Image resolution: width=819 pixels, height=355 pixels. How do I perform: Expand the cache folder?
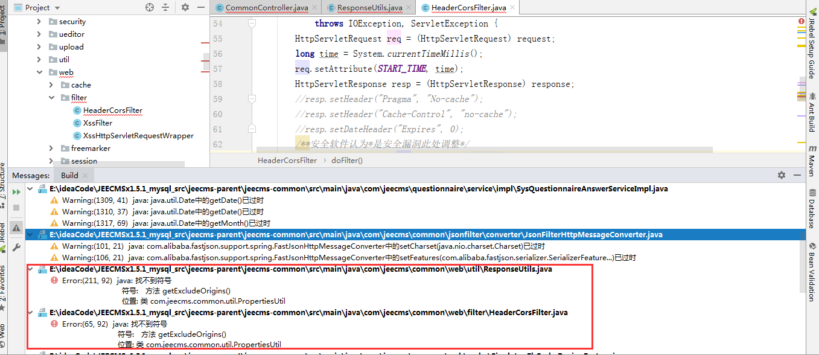click(52, 85)
